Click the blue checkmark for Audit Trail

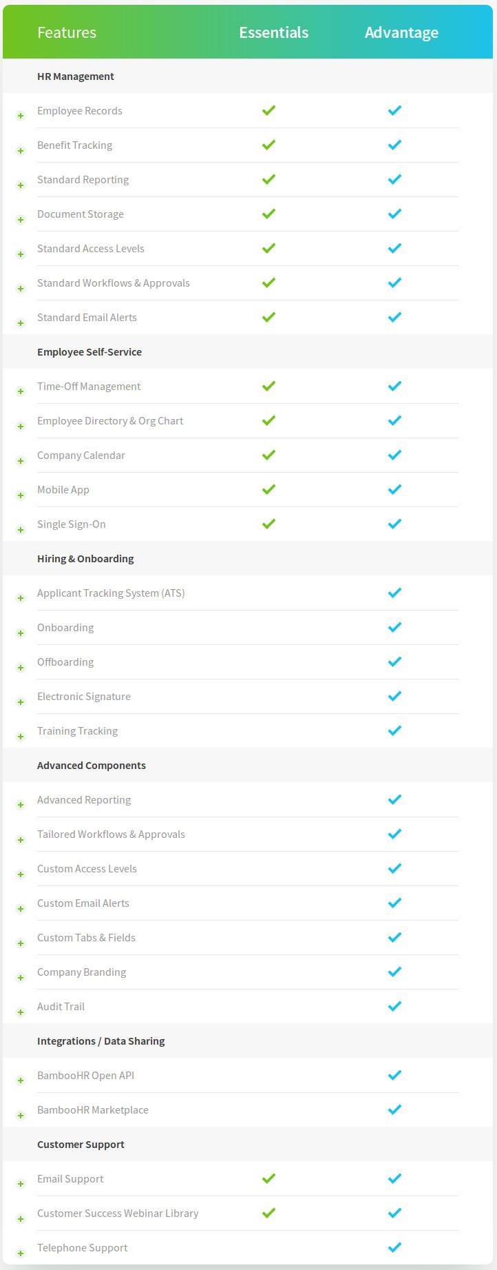(394, 1006)
